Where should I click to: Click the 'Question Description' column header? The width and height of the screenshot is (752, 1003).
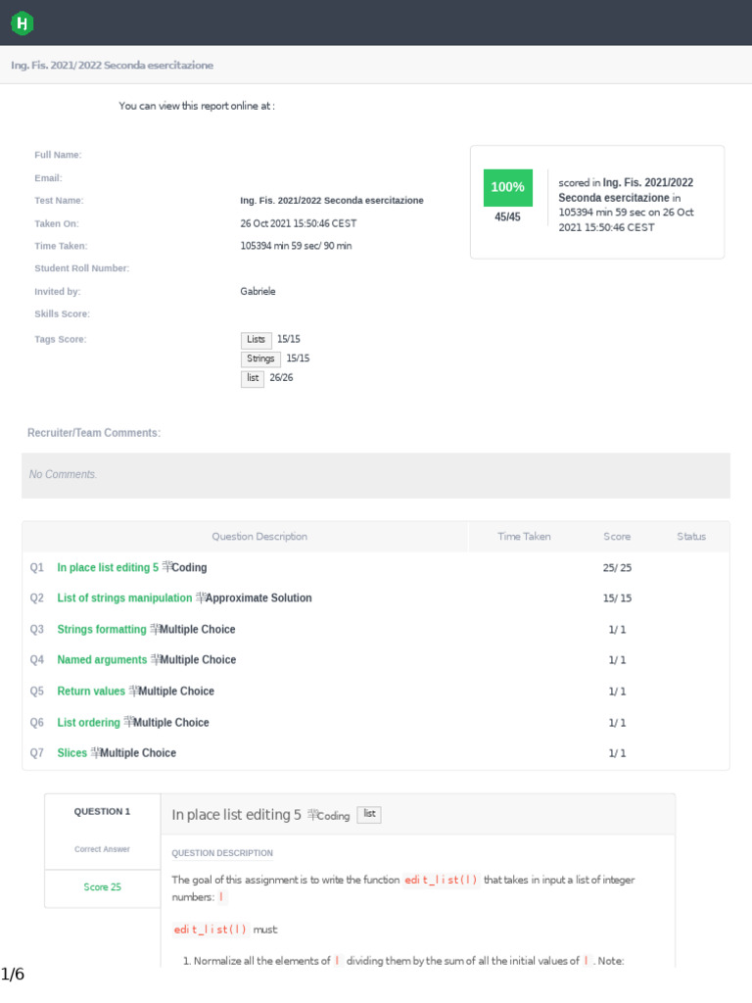(x=259, y=537)
